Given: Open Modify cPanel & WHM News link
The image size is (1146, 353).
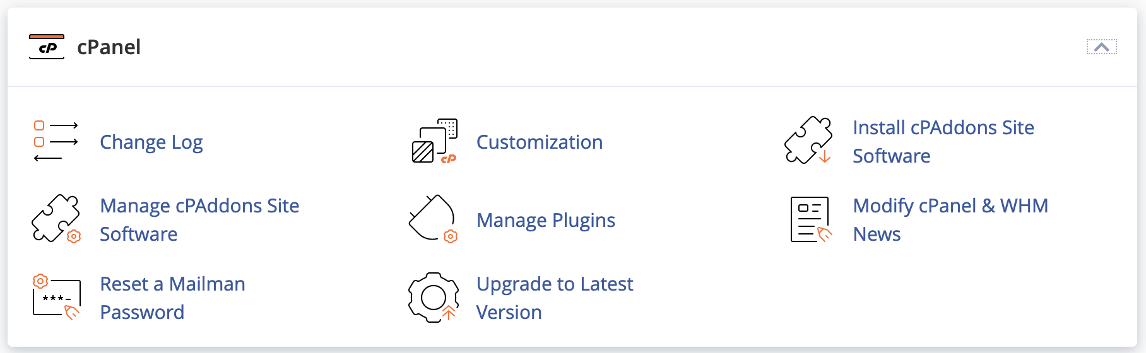Looking at the screenshot, I should tap(950, 220).
